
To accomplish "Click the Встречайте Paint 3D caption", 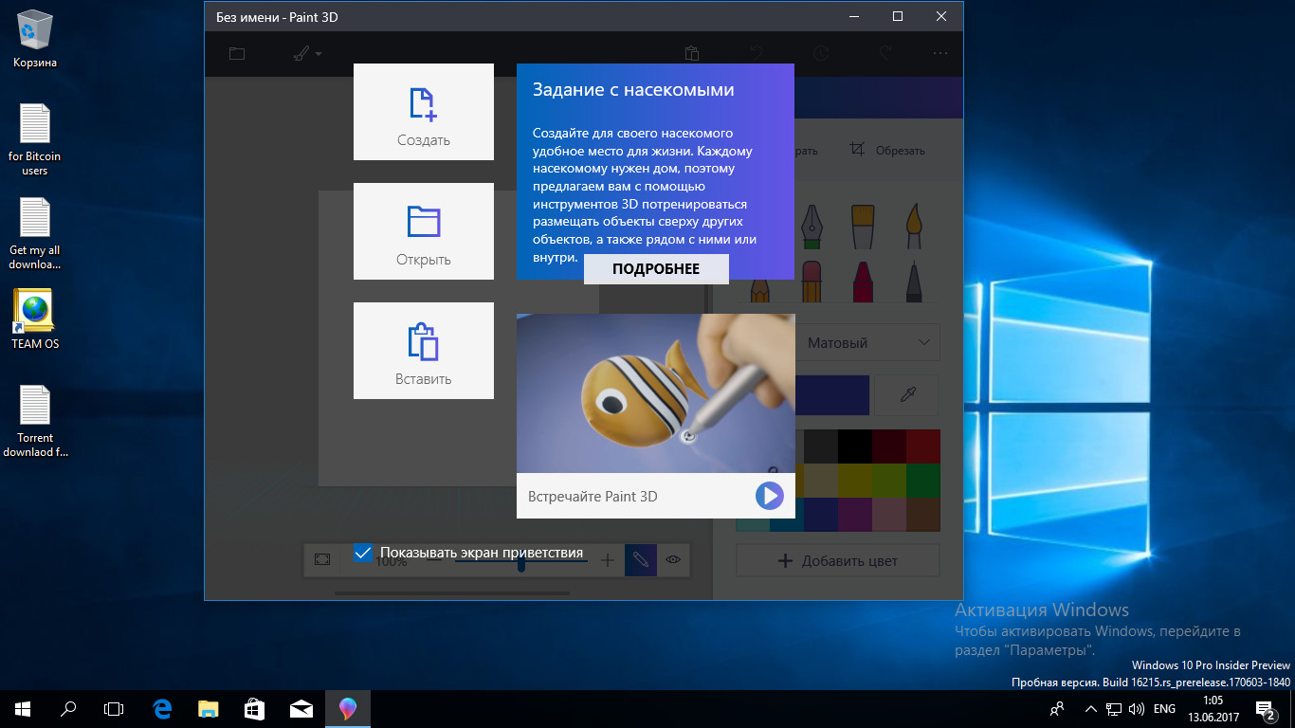I will pos(593,497).
